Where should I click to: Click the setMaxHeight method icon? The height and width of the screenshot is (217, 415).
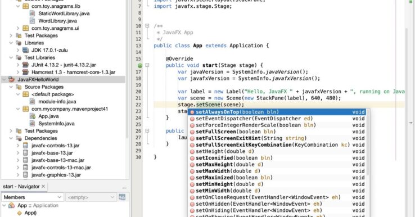(192, 165)
